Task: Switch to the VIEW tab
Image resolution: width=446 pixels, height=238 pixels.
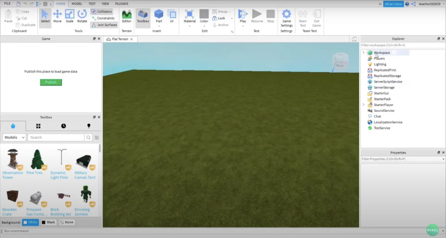Action: pos(105,4)
